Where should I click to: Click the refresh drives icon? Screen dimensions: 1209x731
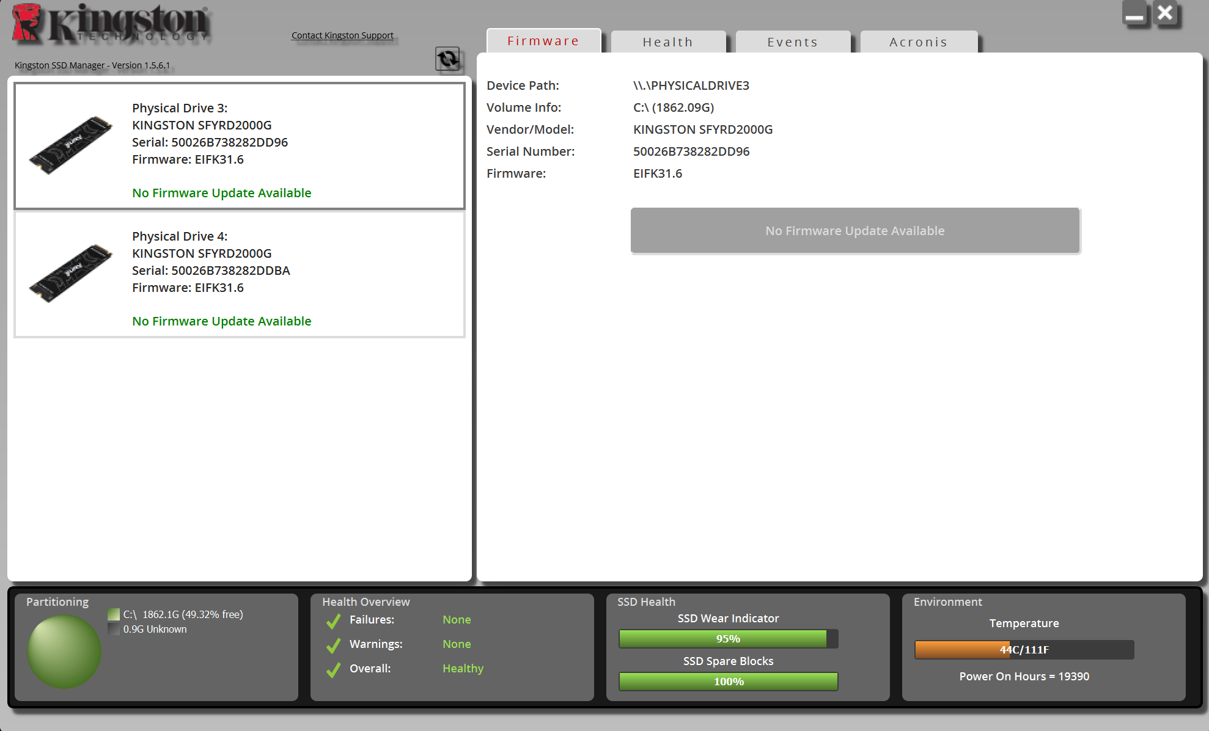click(x=447, y=59)
